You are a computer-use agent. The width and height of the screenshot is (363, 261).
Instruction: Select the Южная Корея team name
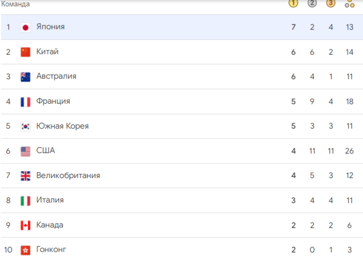(x=62, y=126)
